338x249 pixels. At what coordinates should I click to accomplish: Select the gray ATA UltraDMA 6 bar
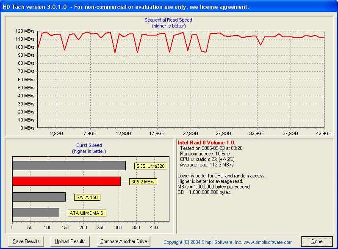click(36, 213)
